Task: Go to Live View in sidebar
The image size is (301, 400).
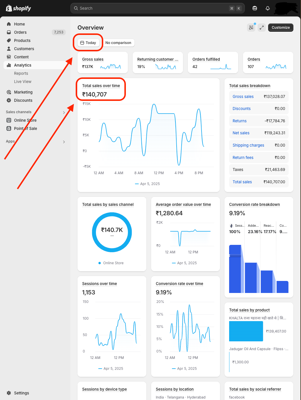Action: (x=23, y=82)
